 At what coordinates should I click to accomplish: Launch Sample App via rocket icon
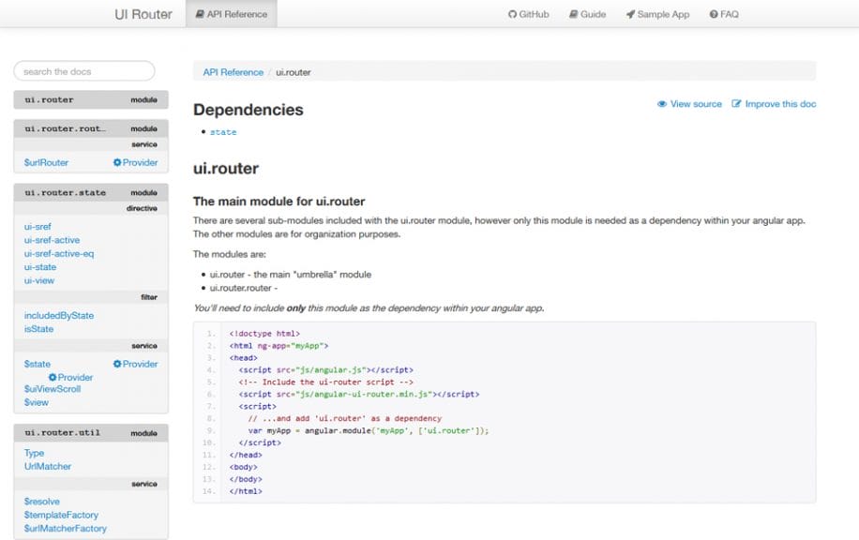coord(631,15)
